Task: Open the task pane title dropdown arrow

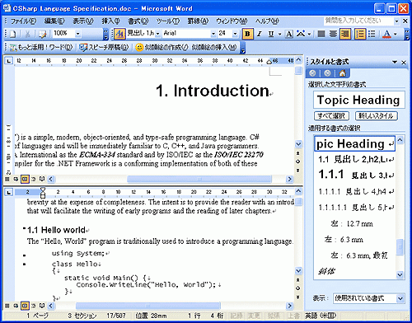Action: coord(395,63)
